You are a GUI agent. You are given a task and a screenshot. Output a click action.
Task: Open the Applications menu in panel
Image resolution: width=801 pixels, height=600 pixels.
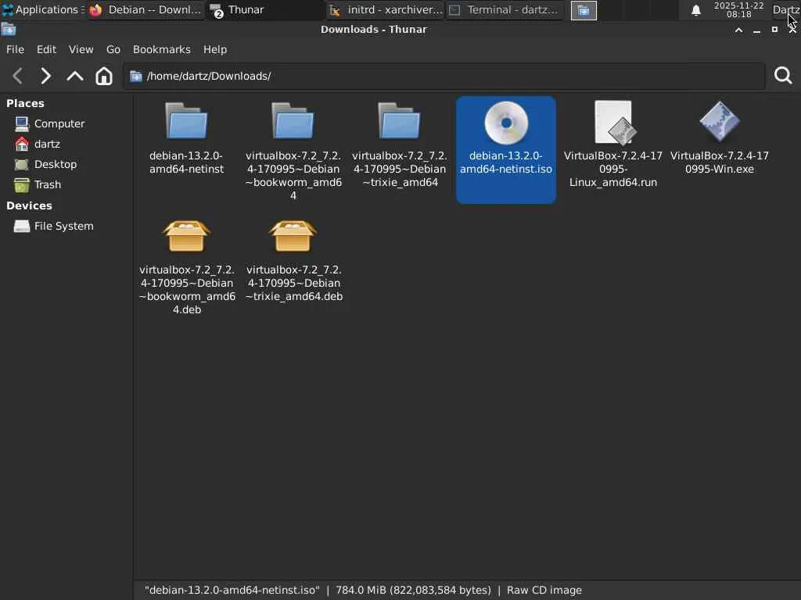coord(43,9)
